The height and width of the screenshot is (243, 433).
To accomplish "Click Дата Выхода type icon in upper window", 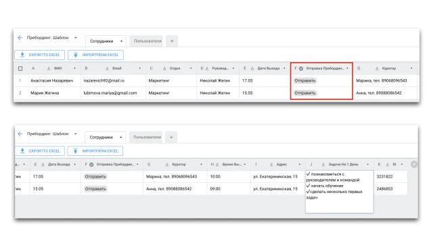I will click(x=252, y=68).
